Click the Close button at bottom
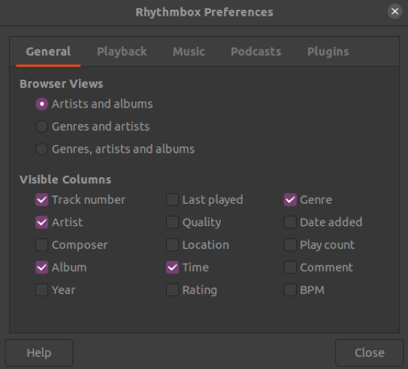Viewport: 408px width, 369px height. 369,353
